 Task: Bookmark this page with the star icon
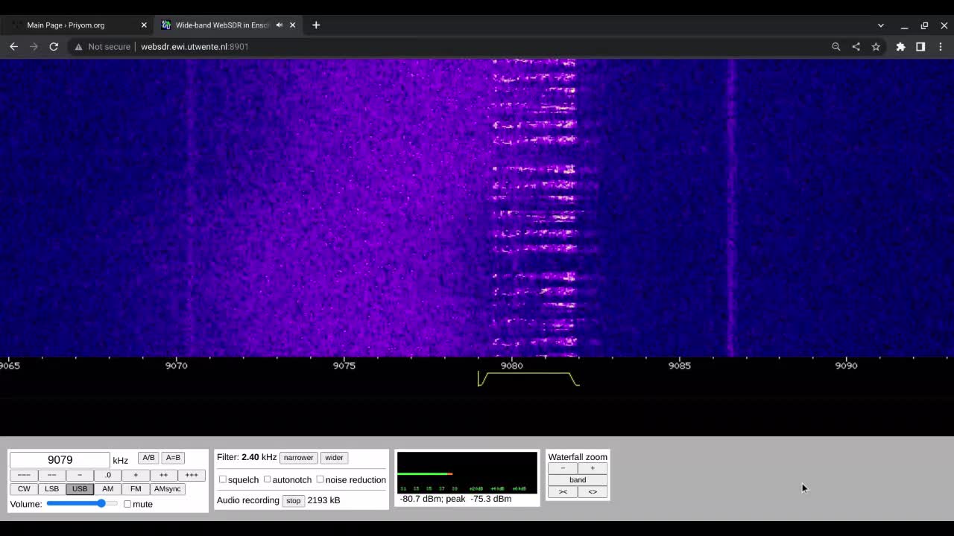876,46
